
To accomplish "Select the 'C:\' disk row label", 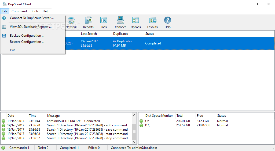I will tap(148, 121).
